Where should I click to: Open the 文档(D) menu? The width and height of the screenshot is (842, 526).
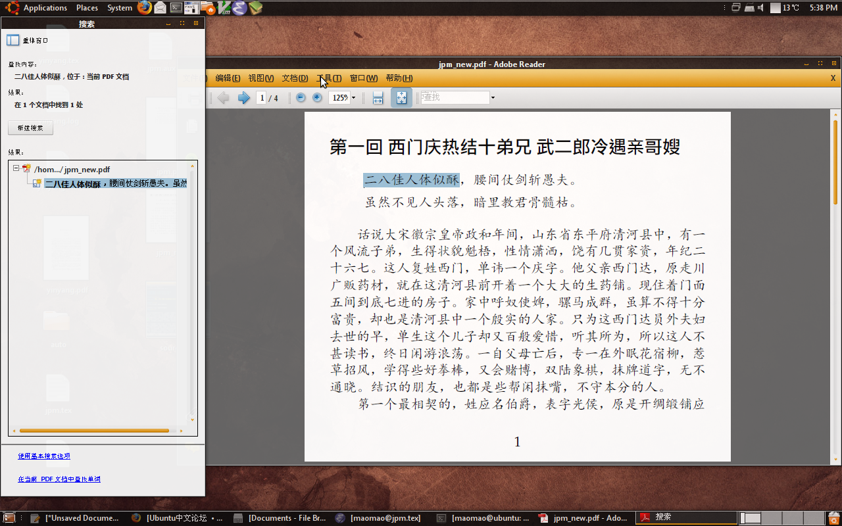coord(295,78)
